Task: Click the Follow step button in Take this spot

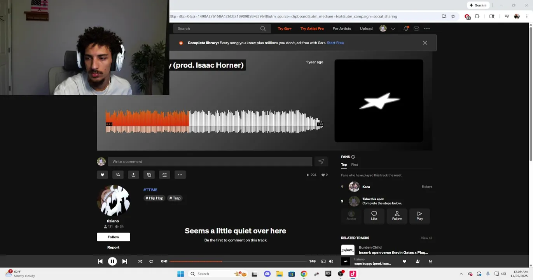Action: [397, 216]
